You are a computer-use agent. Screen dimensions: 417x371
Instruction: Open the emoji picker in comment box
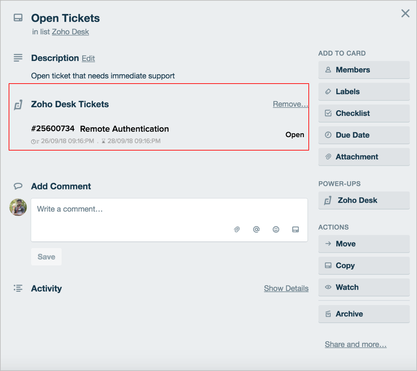point(276,229)
